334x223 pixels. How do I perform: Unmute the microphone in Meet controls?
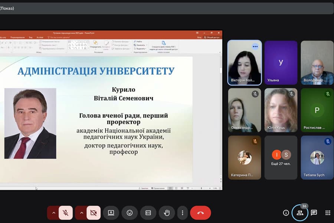coord(65,213)
